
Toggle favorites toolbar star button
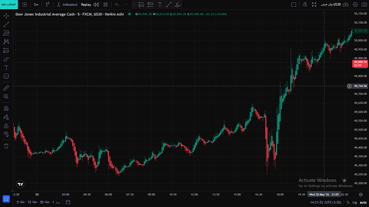coord(6,199)
